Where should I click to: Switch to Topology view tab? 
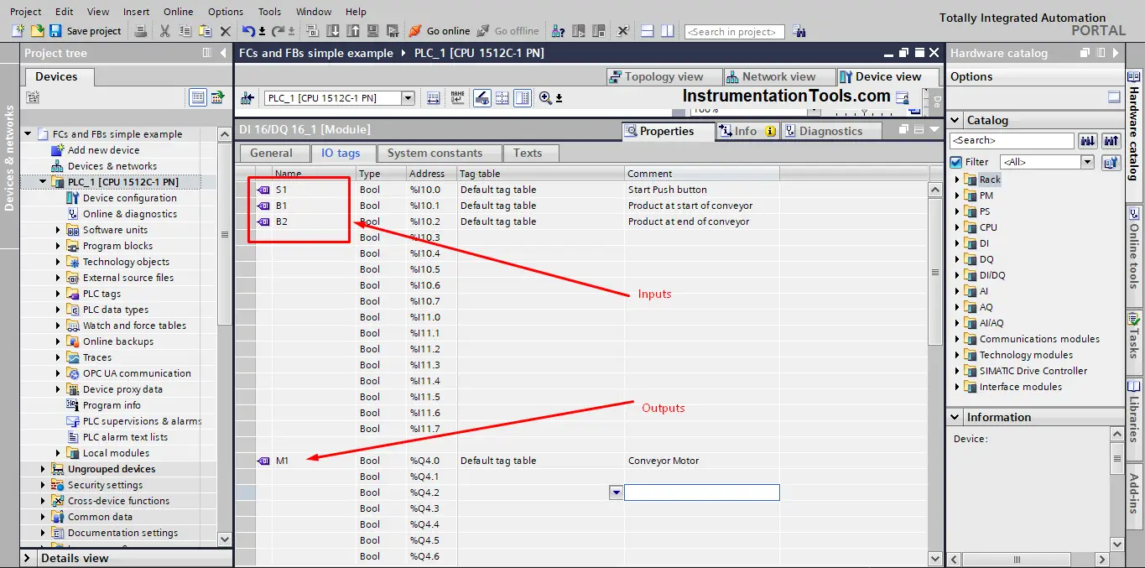(x=664, y=76)
